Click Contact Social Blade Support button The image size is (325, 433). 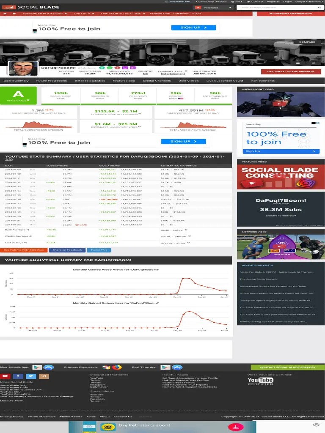[288, 367]
